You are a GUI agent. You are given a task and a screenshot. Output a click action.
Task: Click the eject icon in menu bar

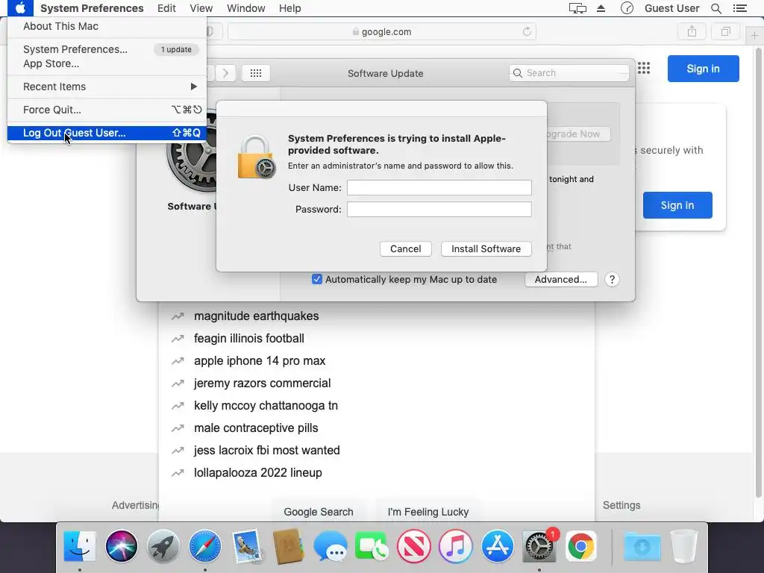point(601,8)
